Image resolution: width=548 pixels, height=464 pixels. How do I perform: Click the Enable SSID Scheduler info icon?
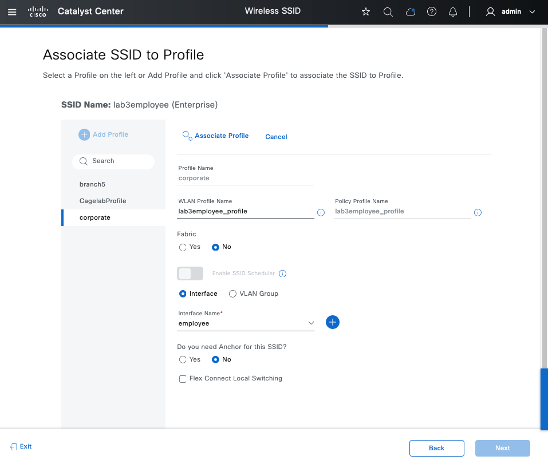tap(282, 273)
